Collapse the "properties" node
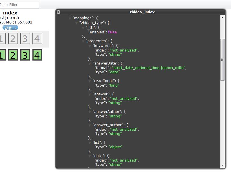 point(83,41)
